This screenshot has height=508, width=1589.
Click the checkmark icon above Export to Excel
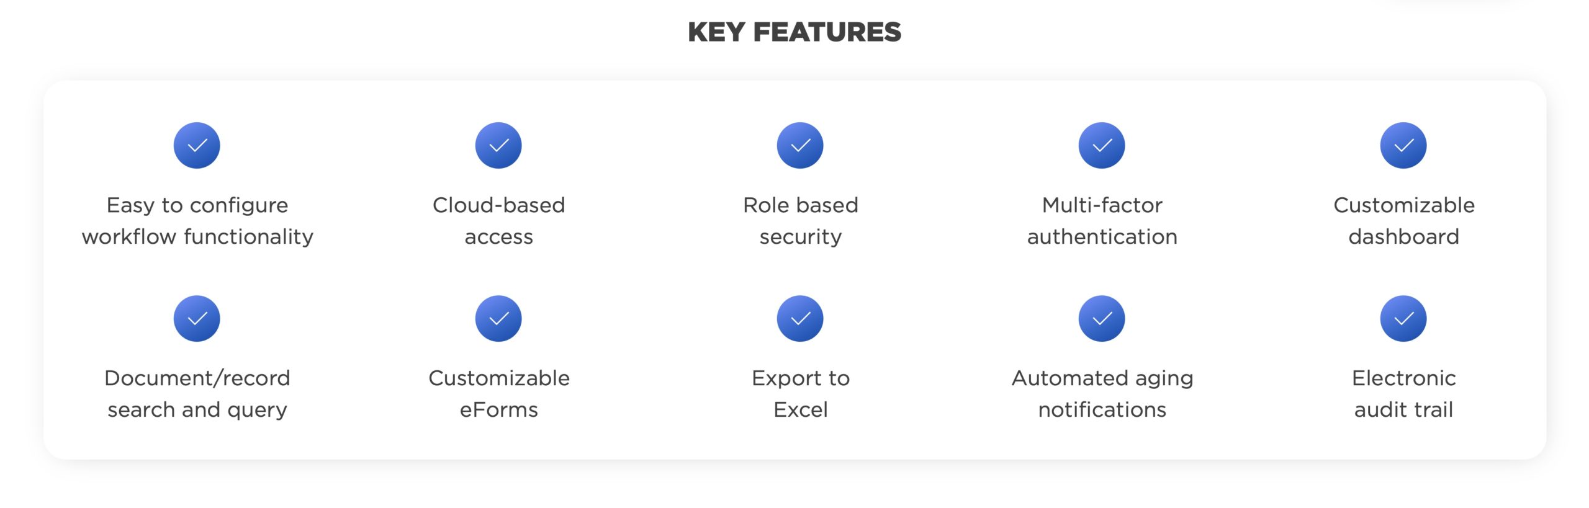[800, 318]
